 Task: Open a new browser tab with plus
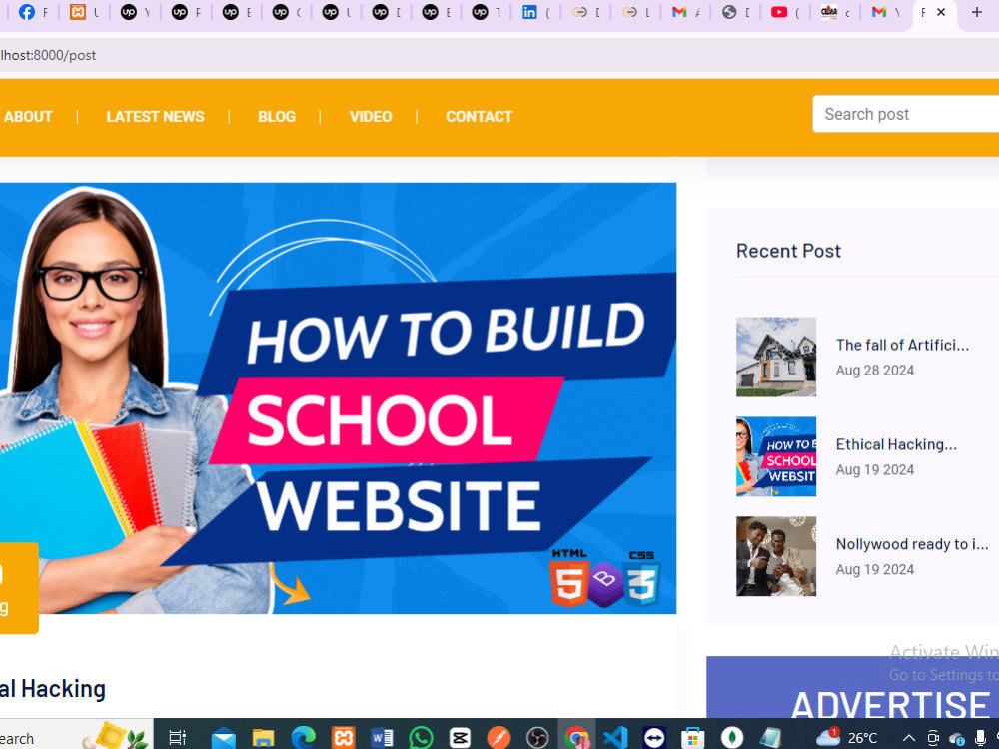coord(976,12)
